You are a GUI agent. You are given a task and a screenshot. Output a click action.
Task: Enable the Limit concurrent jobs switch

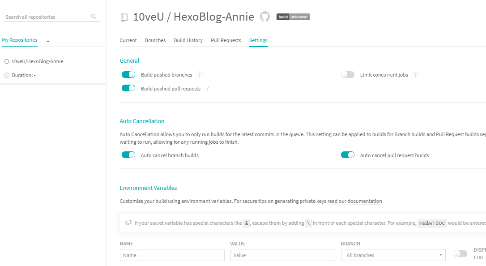(348, 75)
